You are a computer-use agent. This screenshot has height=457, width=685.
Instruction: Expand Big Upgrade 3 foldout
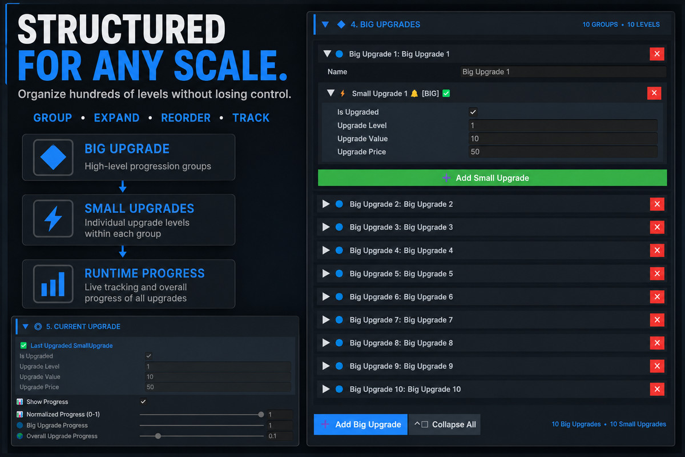tap(326, 227)
